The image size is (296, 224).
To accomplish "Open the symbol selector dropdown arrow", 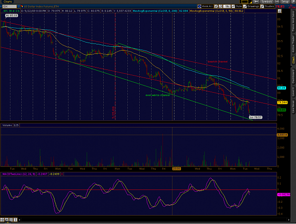I will (x=18, y=7).
